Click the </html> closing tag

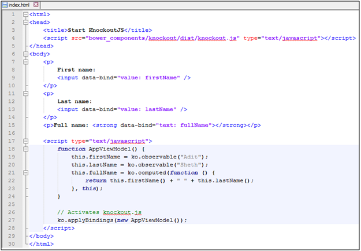(42, 244)
